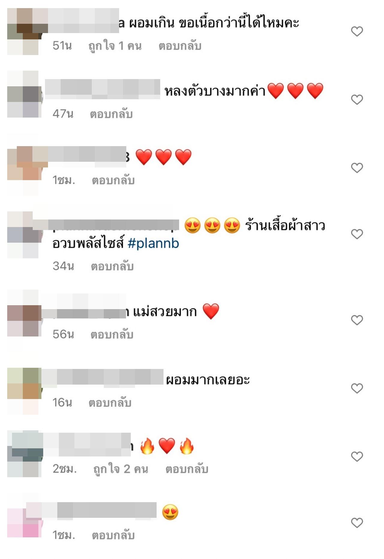Tap the heart beside the หลงตัวบางมากค่า comment
Screen dimensions: 384x559
coord(357,100)
